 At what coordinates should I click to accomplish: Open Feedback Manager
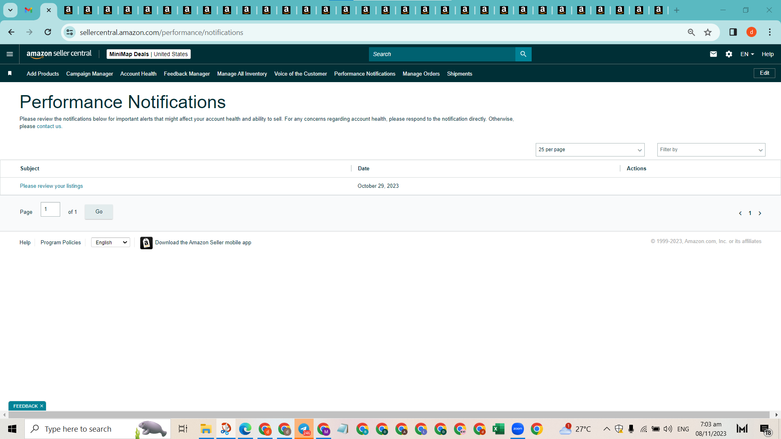click(187, 74)
